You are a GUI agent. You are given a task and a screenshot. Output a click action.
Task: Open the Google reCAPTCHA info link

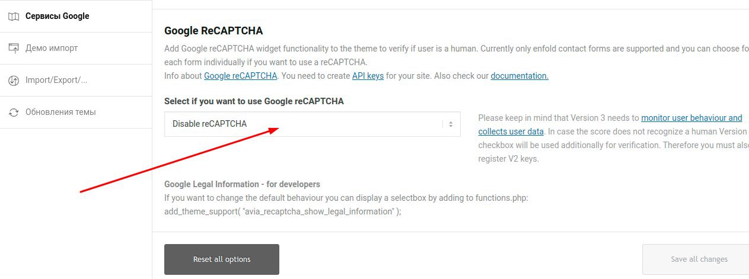coord(240,76)
